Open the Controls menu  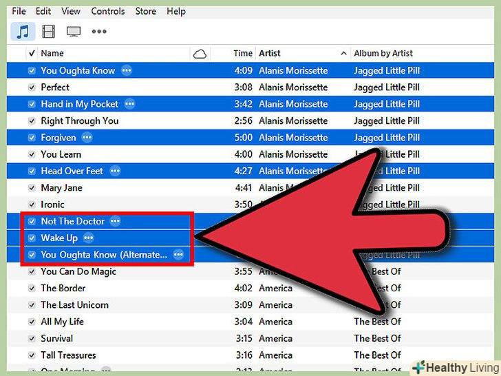pos(108,12)
